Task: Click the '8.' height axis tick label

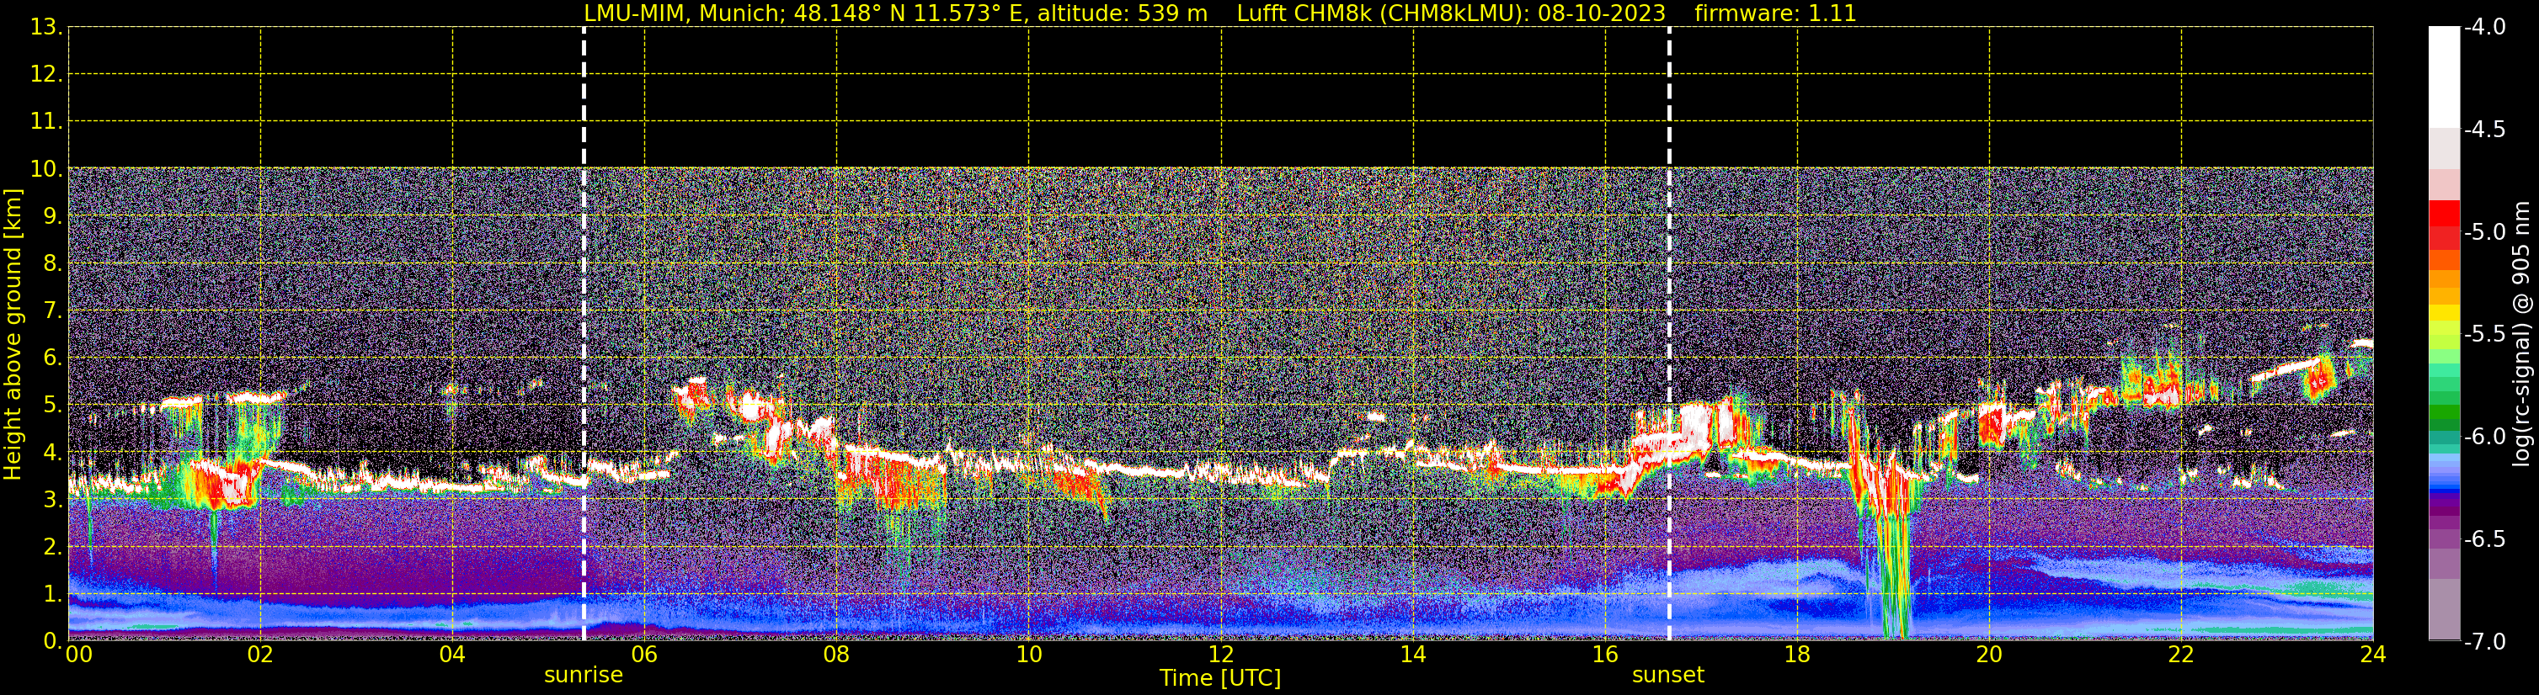Action: (x=52, y=264)
